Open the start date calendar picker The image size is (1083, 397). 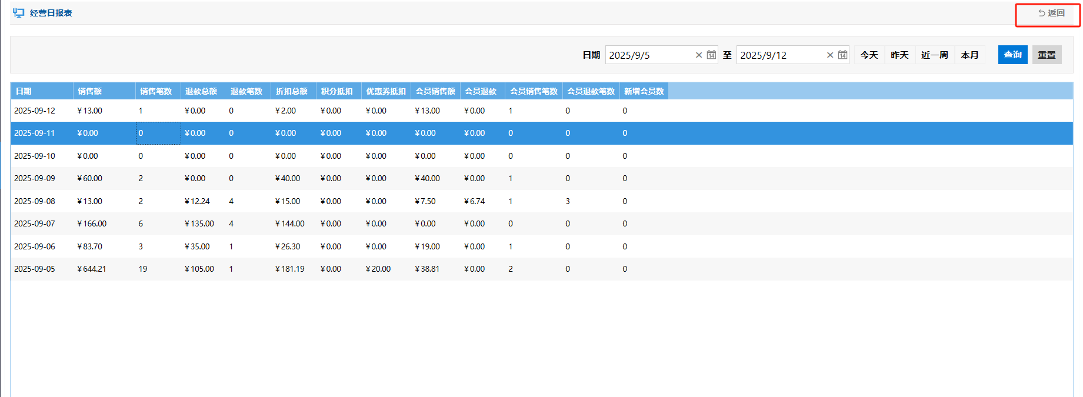point(711,55)
